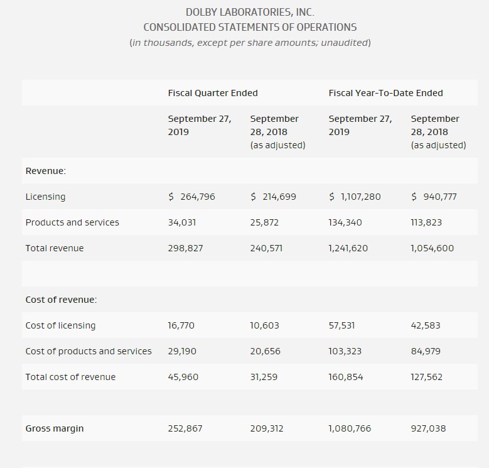Screen dimensions: 489x468
Task: Click the Cost of products and services label
Action: [x=89, y=351]
